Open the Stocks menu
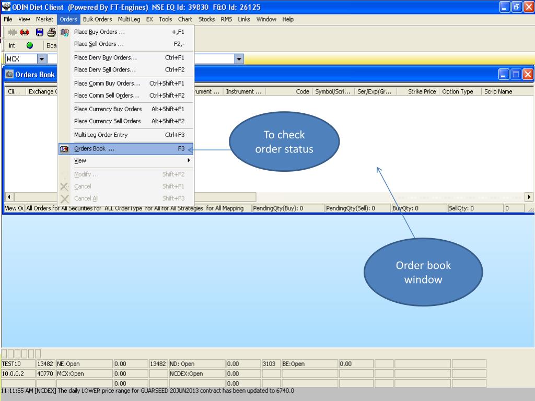Viewport: 535px width, 401px height. pyautogui.click(x=206, y=19)
